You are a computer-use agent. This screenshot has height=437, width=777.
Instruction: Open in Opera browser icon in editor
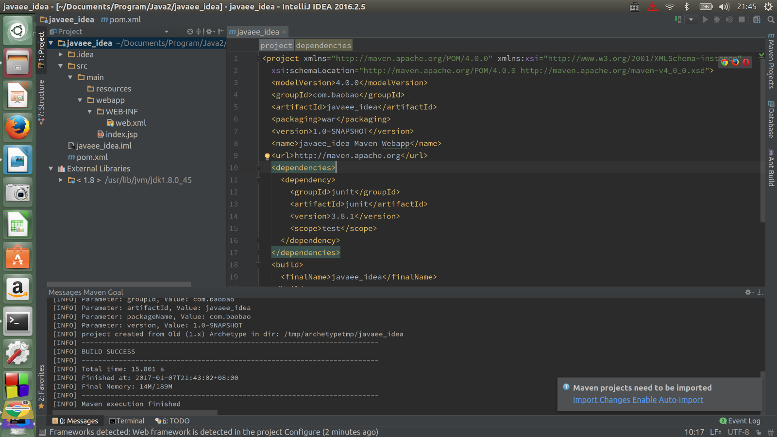tap(746, 62)
